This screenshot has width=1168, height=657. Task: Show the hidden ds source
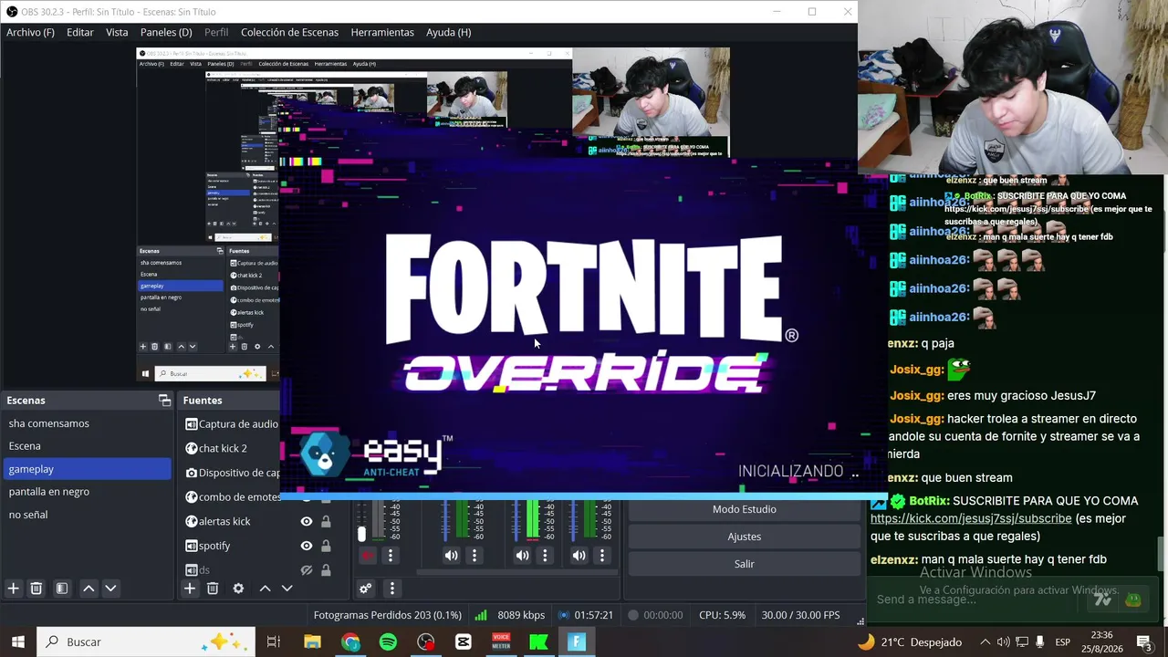tap(307, 570)
